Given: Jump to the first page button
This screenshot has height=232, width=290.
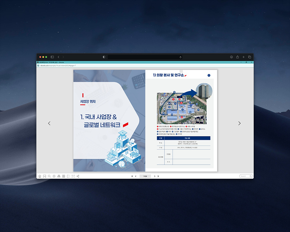Looking at the screenshot, I should click(132, 176).
